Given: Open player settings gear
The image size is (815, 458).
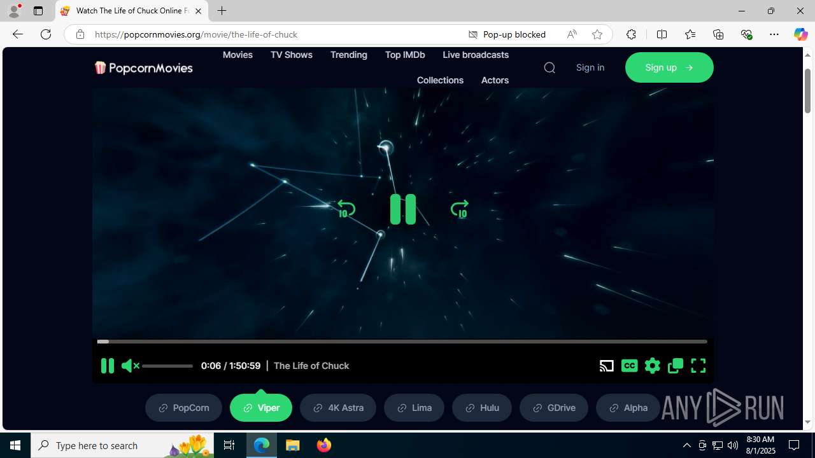Looking at the screenshot, I should pyautogui.click(x=653, y=366).
